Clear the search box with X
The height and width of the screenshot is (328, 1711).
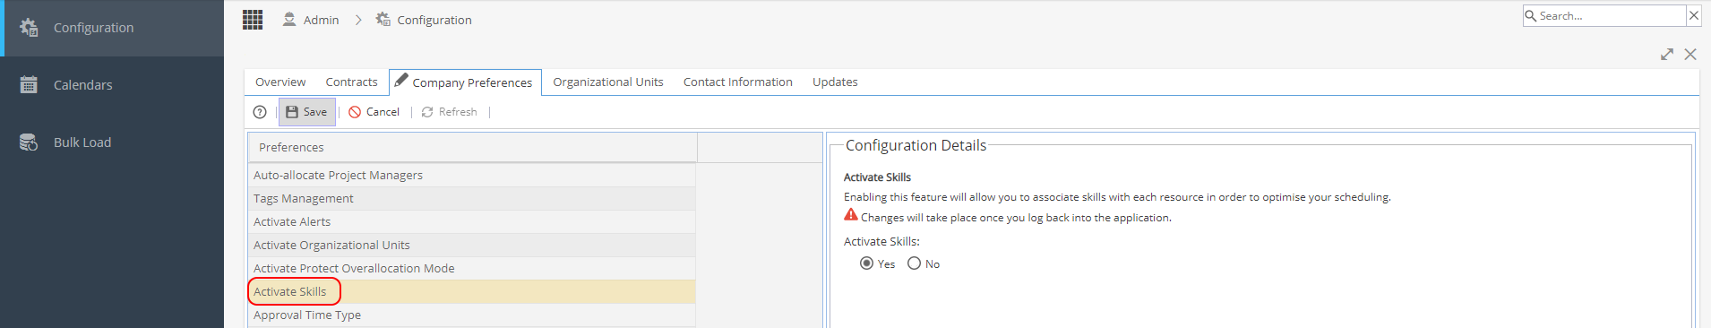click(x=1694, y=15)
